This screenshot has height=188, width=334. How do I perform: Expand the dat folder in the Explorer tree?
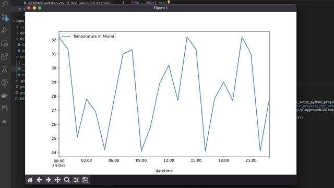coord(20,33)
